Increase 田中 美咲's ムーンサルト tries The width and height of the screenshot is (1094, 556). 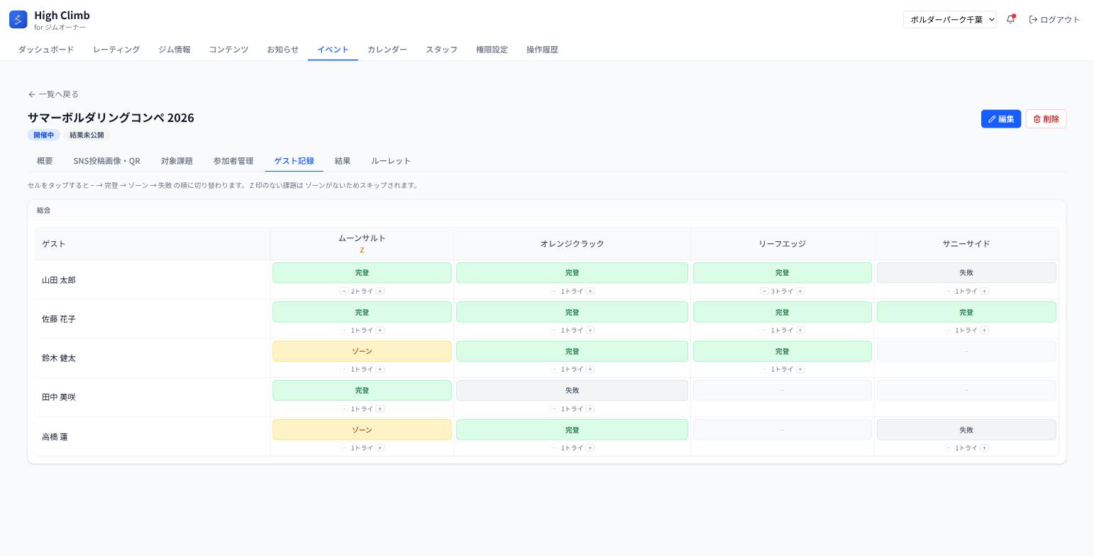(x=380, y=409)
